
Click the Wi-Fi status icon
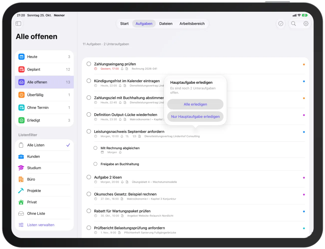299,15
